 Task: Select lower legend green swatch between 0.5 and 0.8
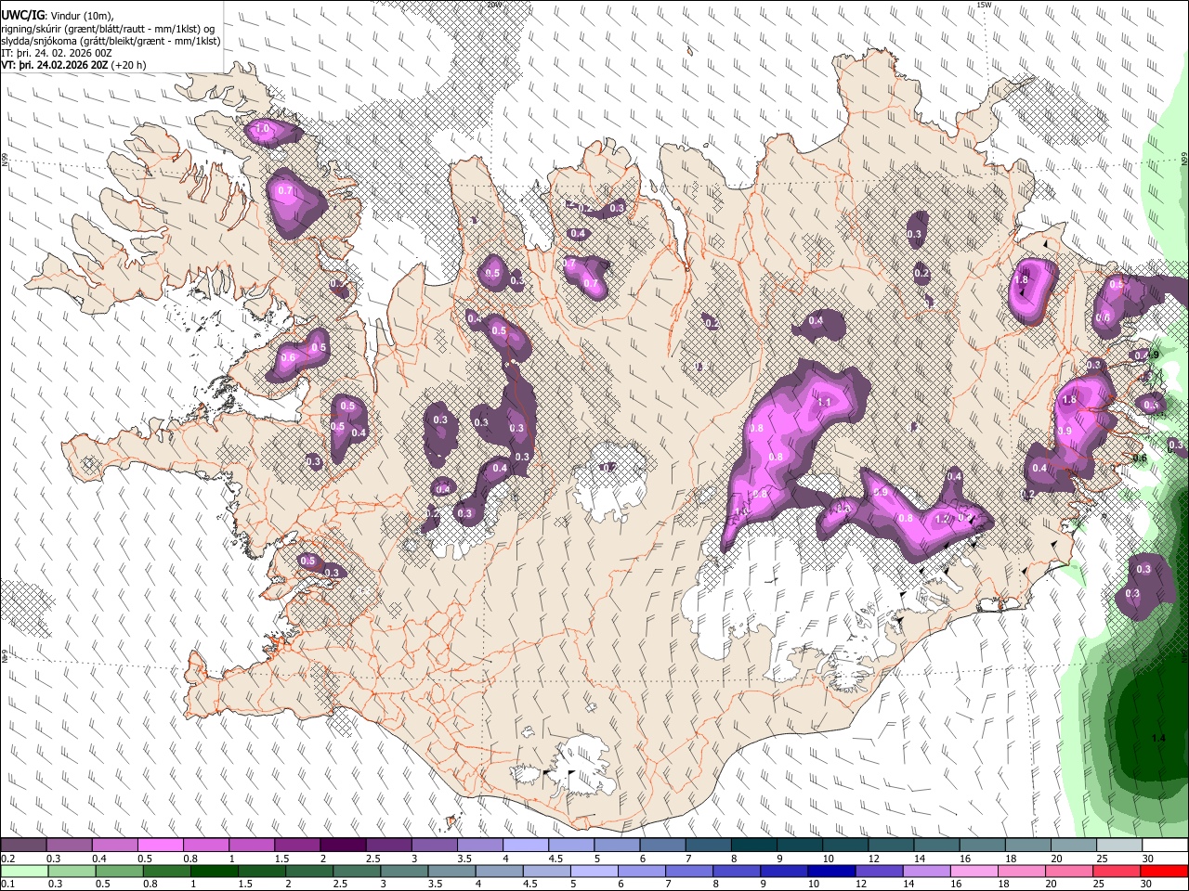pyautogui.click(x=120, y=871)
